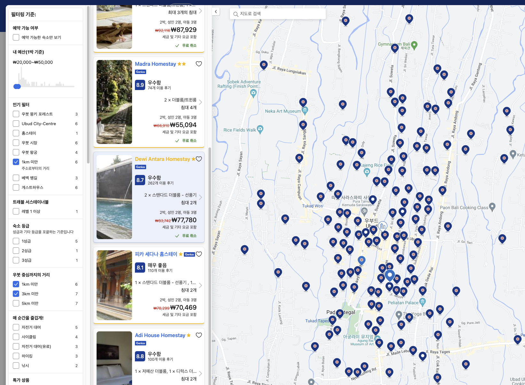
Task: Select the Gymnasium Bali green map pin
Action: click(414, 45)
